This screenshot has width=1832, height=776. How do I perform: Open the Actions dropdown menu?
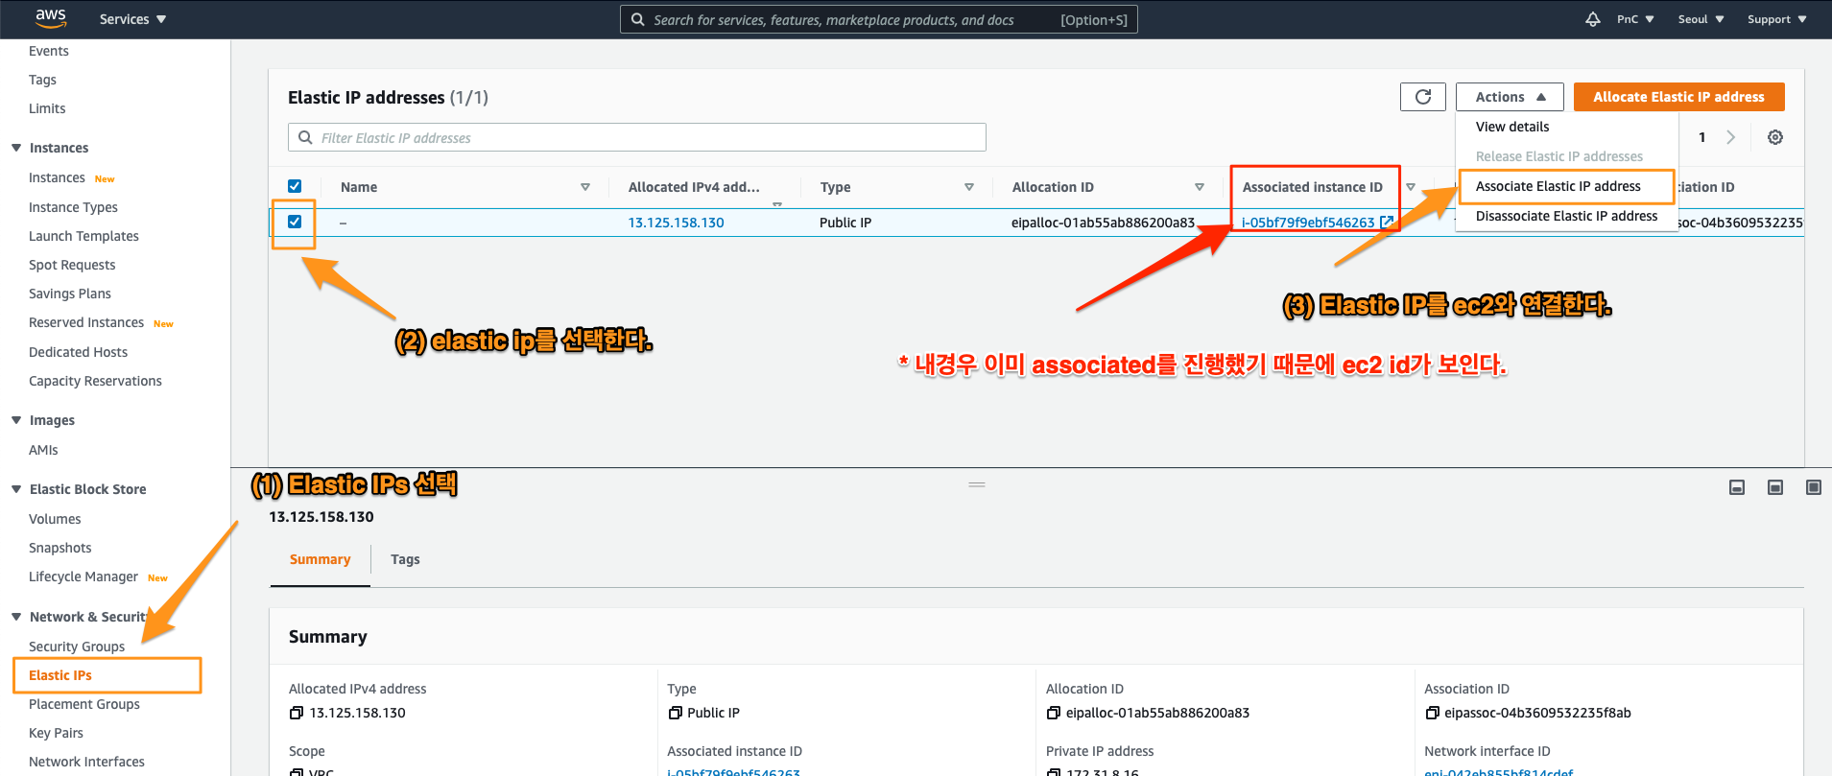tap(1509, 97)
